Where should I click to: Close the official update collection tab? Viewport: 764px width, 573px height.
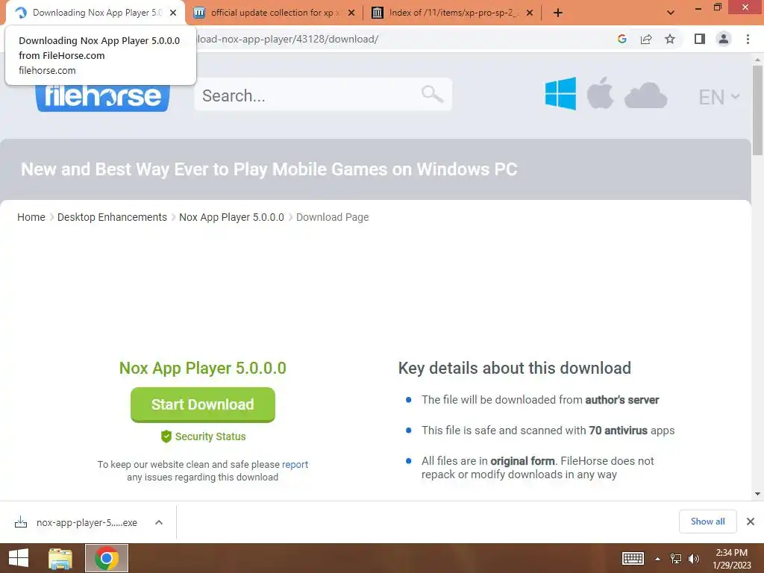pyautogui.click(x=351, y=13)
